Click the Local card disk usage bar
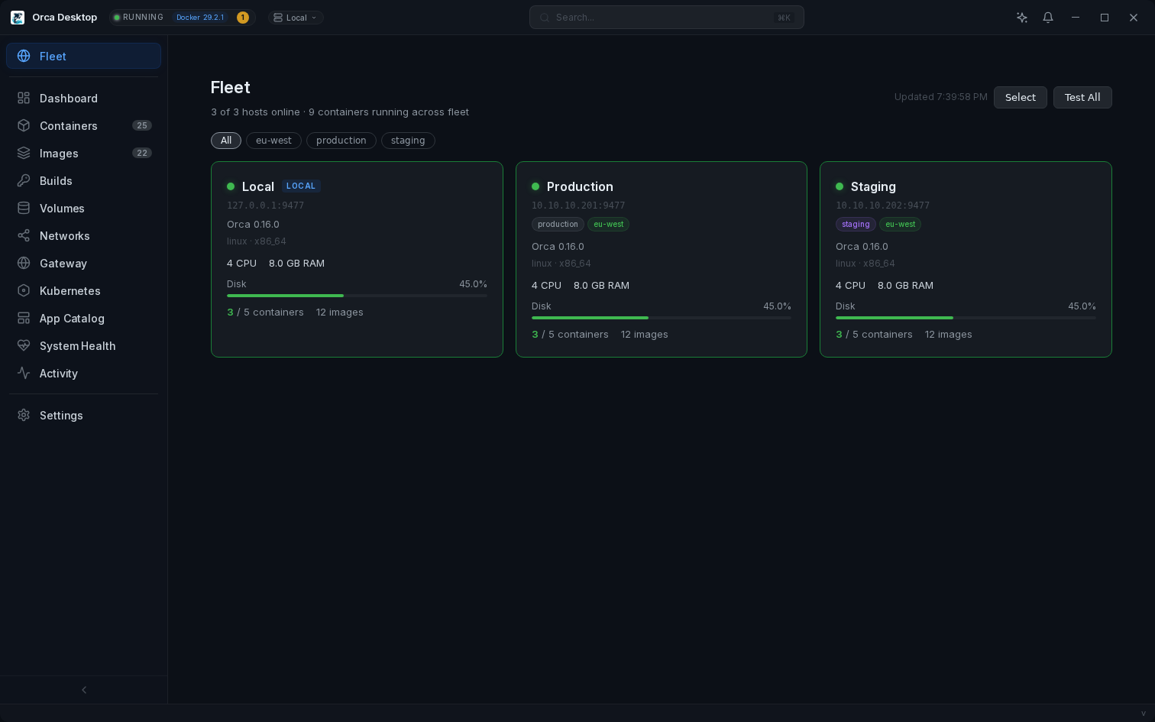The image size is (1155, 722). (357, 296)
